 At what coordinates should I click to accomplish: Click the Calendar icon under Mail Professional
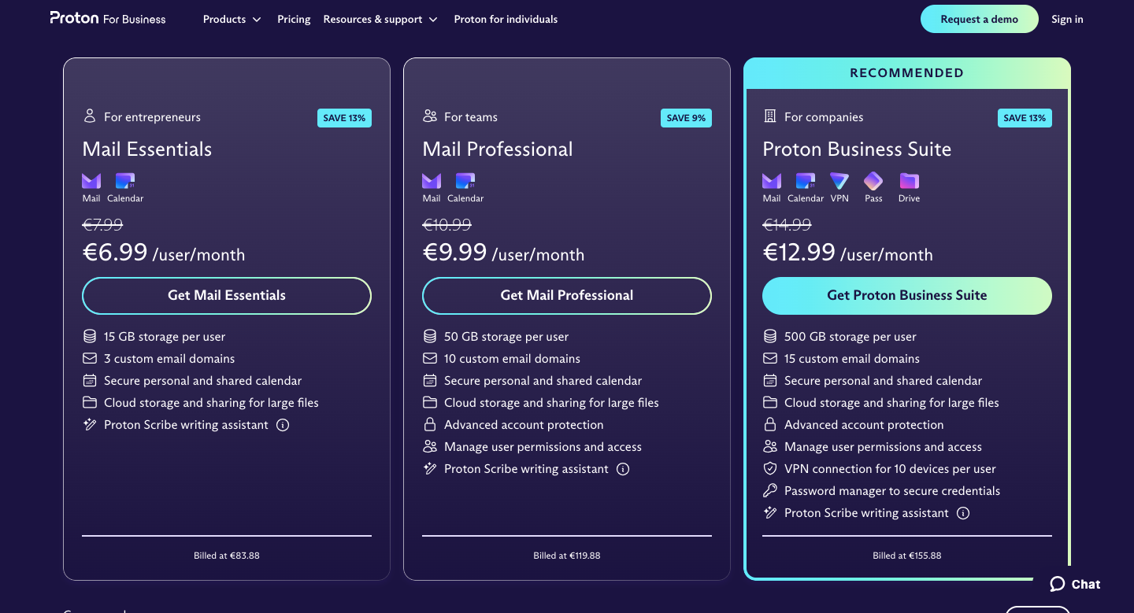point(465,182)
